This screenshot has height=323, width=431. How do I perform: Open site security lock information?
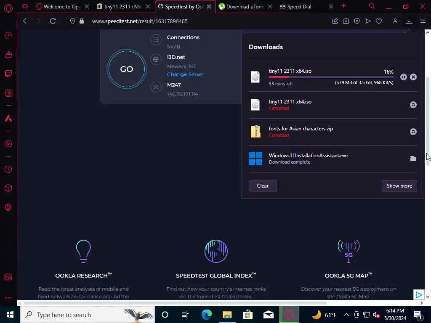tap(82, 21)
